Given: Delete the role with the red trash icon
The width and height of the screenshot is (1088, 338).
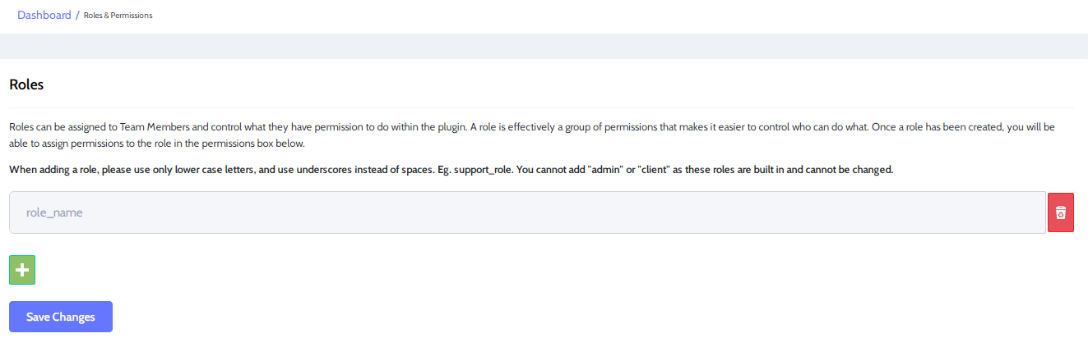Looking at the screenshot, I should pyautogui.click(x=1061, y=212).
